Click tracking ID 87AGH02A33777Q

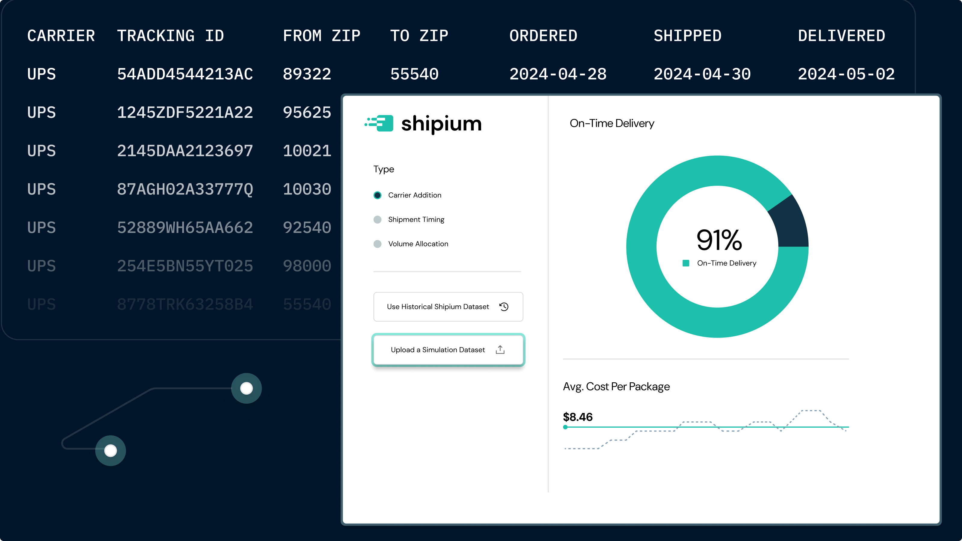[185, 189]
